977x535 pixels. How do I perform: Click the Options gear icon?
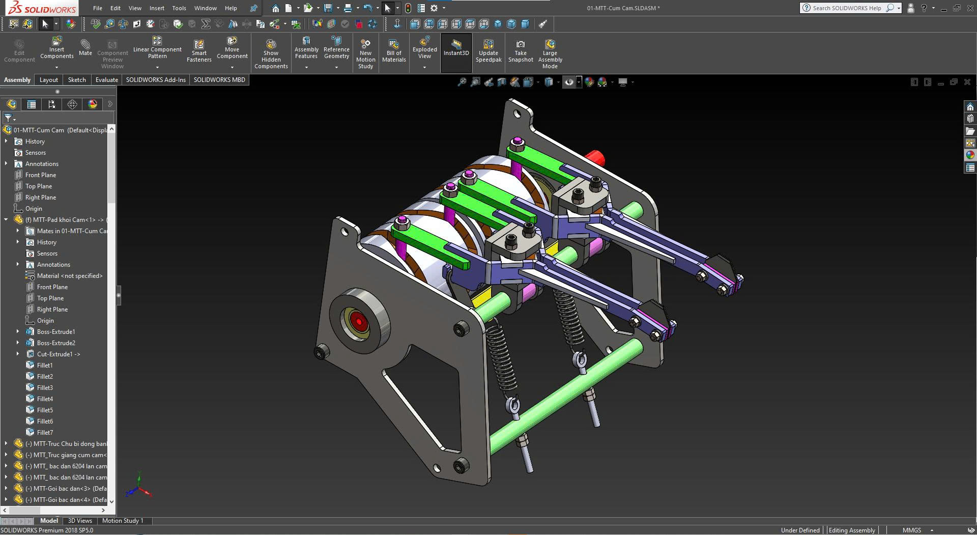[x=434, y=8]
